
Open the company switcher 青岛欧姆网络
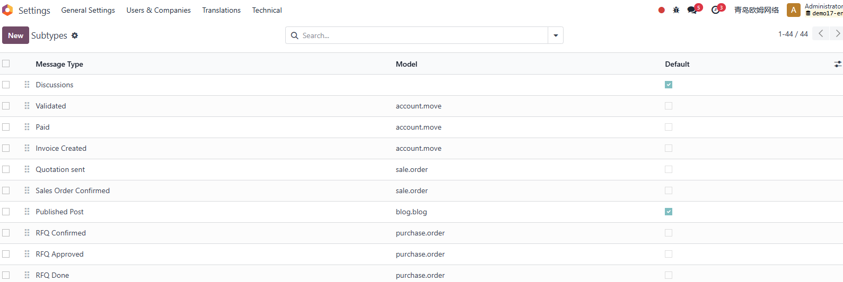point(757,10)
